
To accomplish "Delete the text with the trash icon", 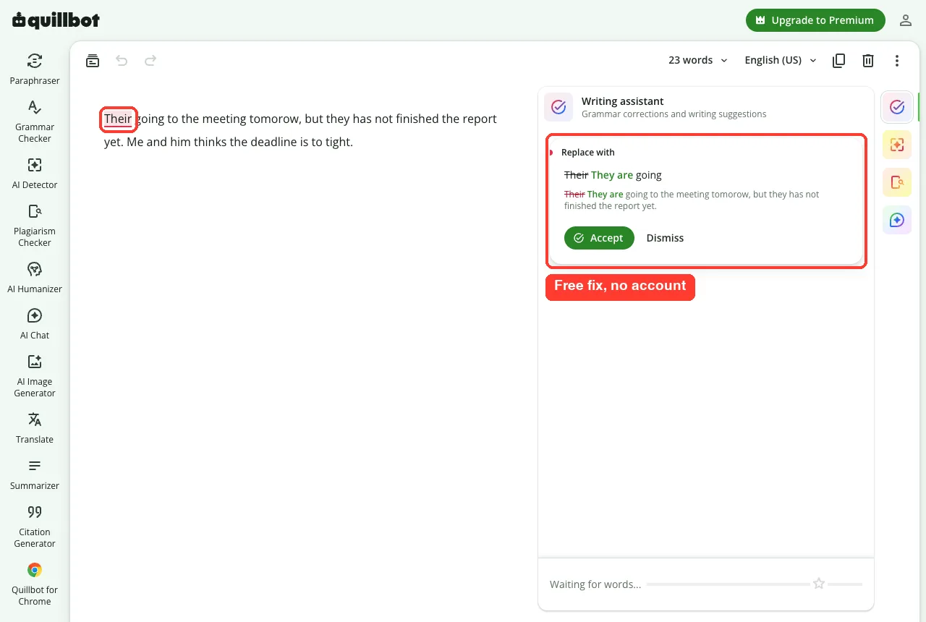I will (868, 61).
